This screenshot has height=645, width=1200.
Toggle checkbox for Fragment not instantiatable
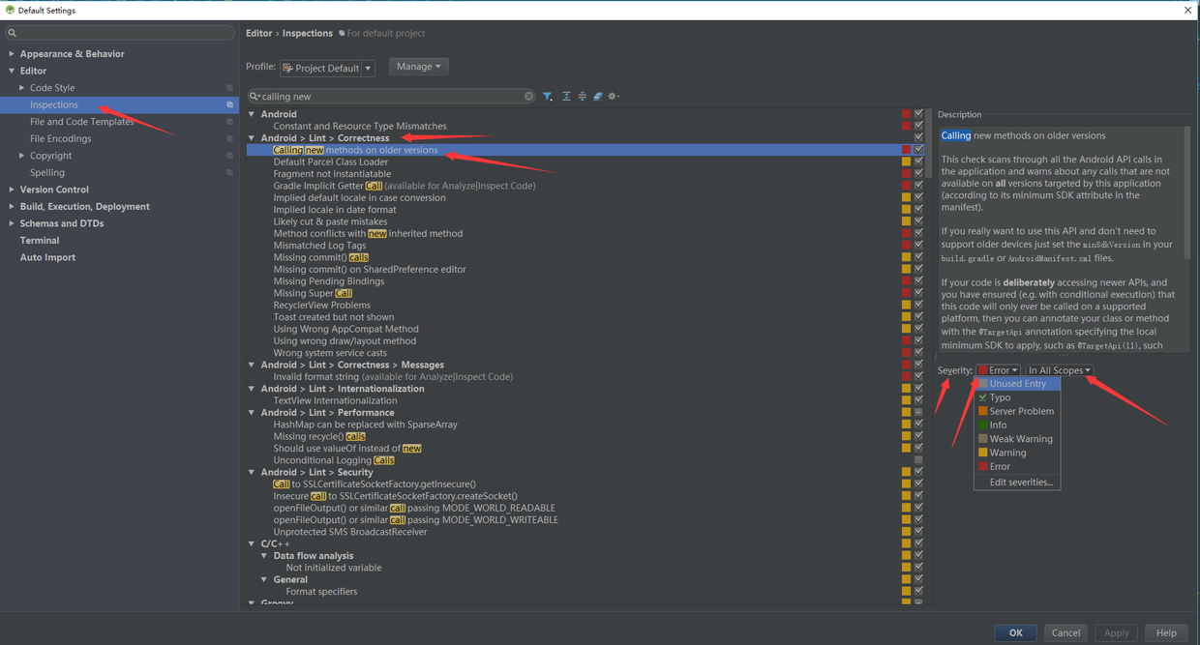tap(918, 174)
